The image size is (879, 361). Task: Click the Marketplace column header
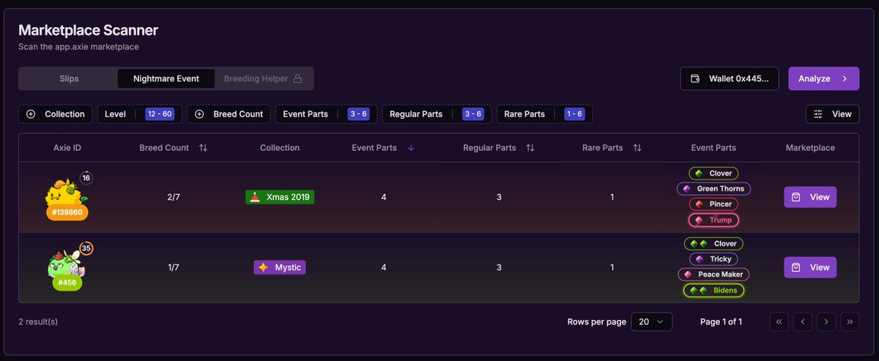tap(810, 148)
